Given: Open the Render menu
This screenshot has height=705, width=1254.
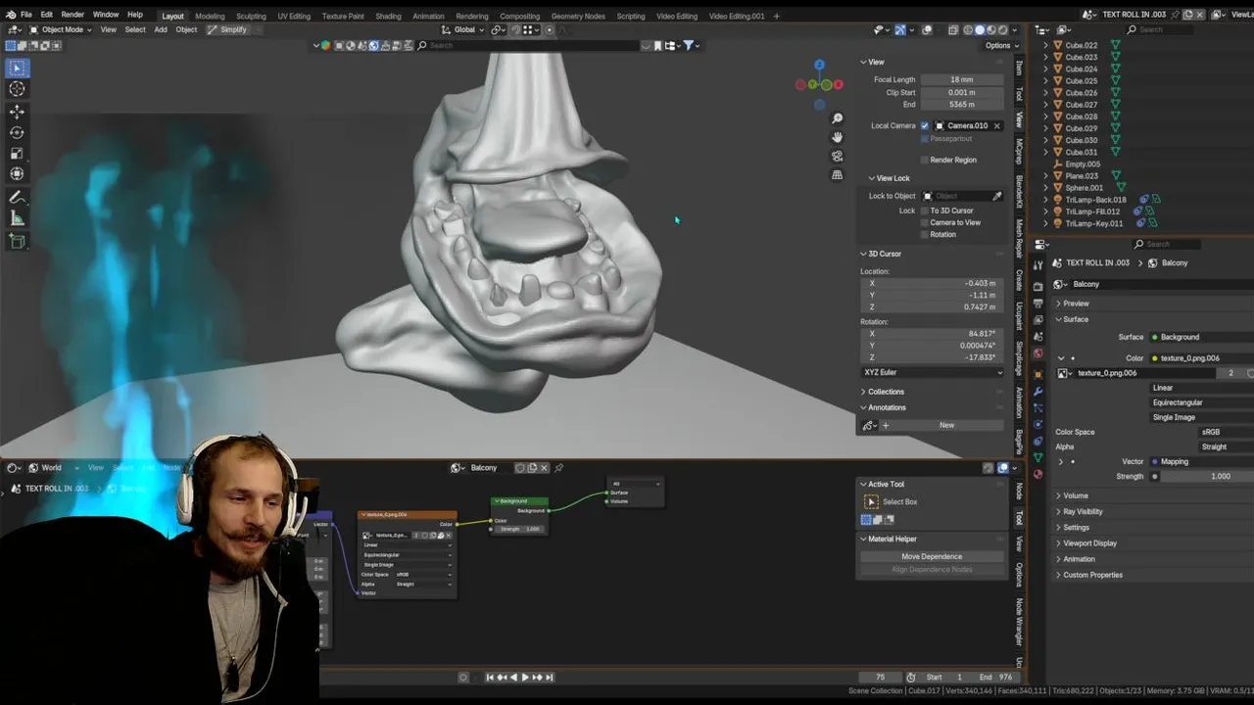Looking at the screenshot, I should point(72,15).
